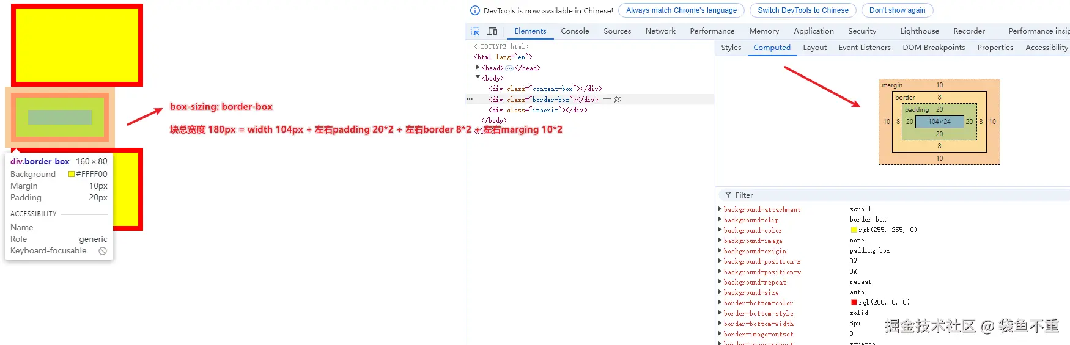Expand border-bottom-color property
Image resolution: width=1070 pixels, height=345 pixels.
720,302
